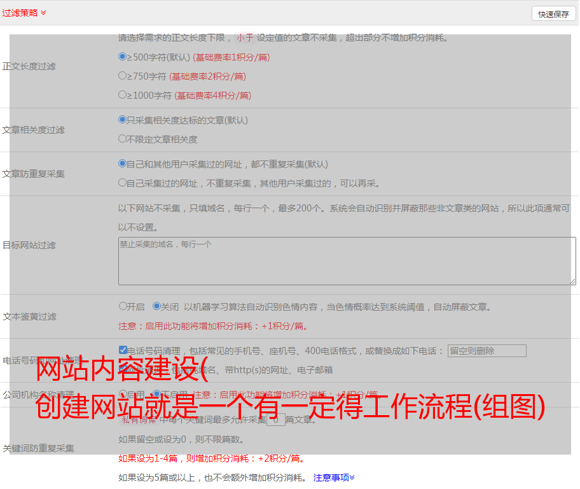Select the ≥750字符 length option

click(123, 76)
